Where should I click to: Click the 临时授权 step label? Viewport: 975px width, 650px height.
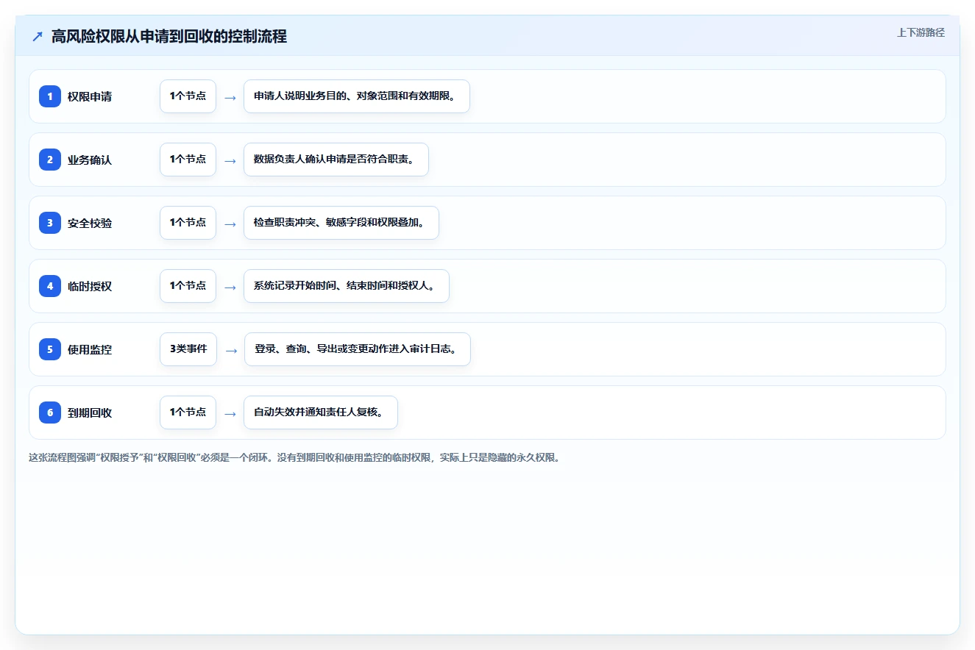tap(90, 286)
